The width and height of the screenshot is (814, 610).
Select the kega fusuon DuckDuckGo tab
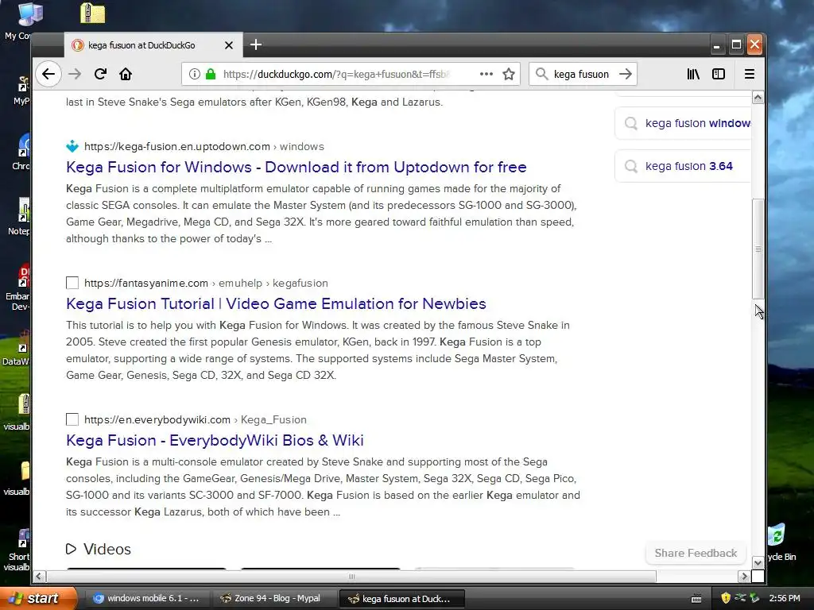[x=153, y=45]
